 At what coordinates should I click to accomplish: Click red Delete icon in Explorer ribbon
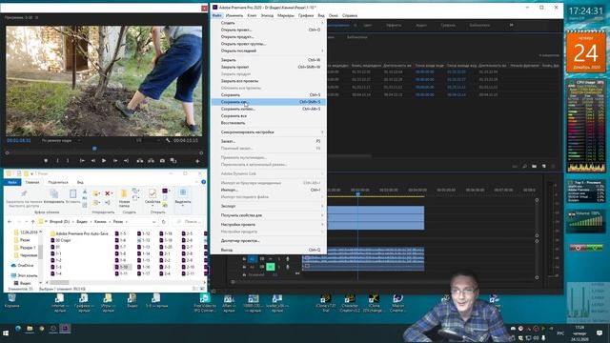(x=108, y=193)
